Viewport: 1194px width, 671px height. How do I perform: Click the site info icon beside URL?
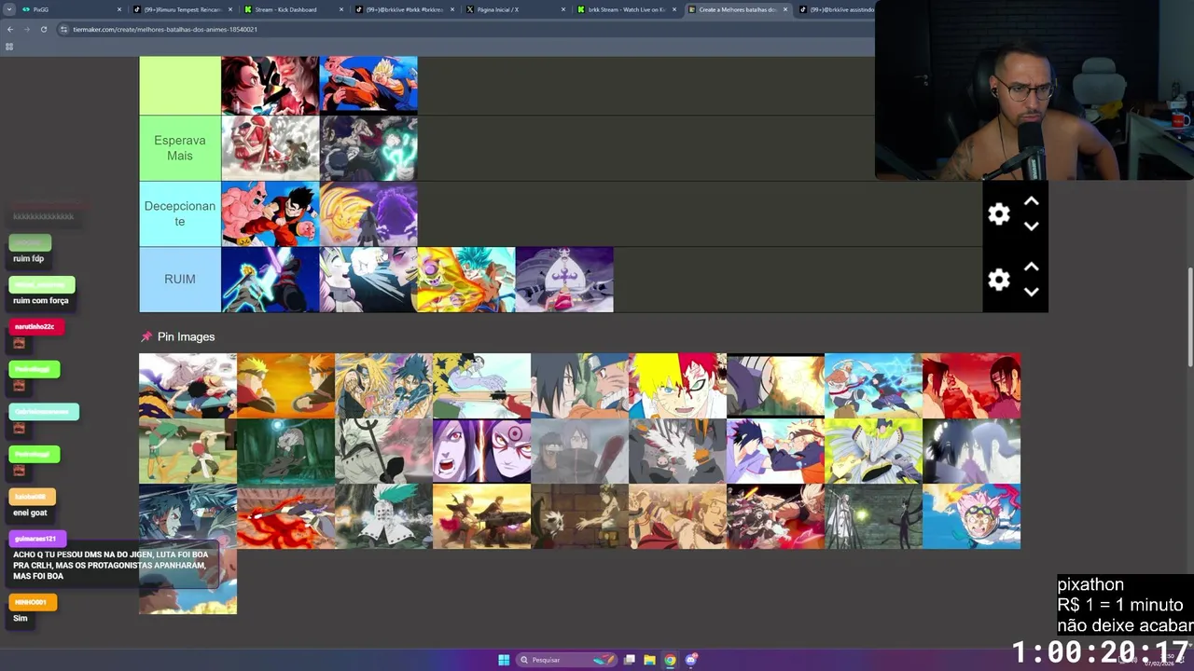tap(63, 29)
